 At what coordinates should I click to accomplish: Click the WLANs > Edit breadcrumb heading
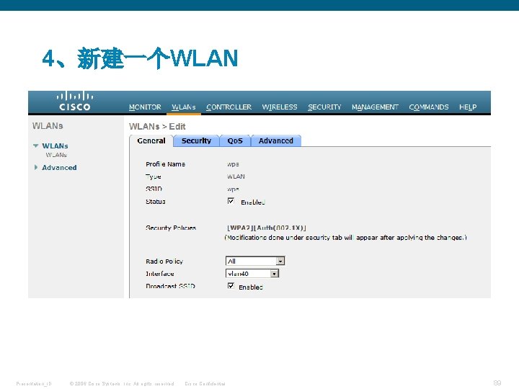point(157,126)
